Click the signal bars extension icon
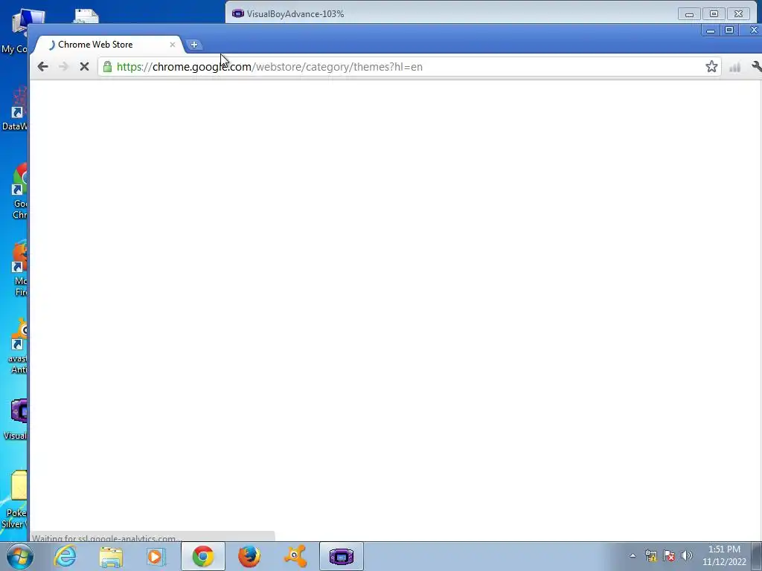The image size is (762, 571). 734,67
